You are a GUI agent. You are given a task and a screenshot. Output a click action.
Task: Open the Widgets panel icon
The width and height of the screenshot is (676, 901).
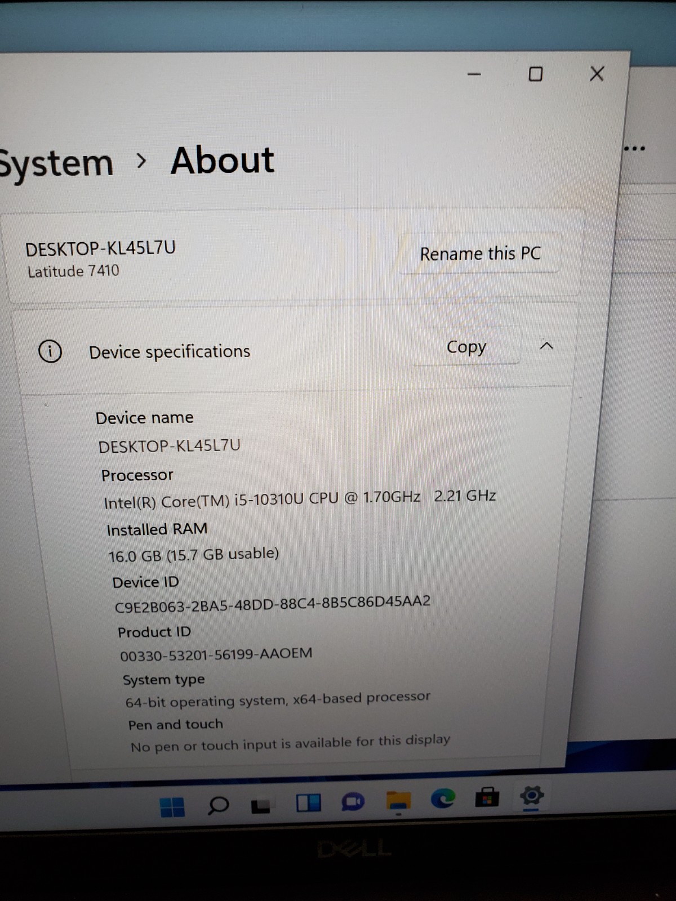pyautogui.click(x=308, y=802)
